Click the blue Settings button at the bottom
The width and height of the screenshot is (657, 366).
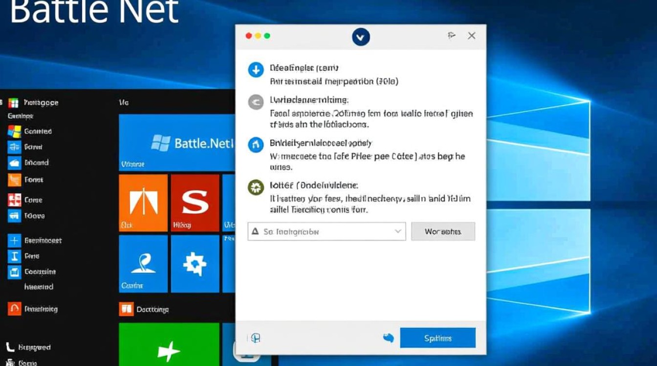click(x=438, y=337)
